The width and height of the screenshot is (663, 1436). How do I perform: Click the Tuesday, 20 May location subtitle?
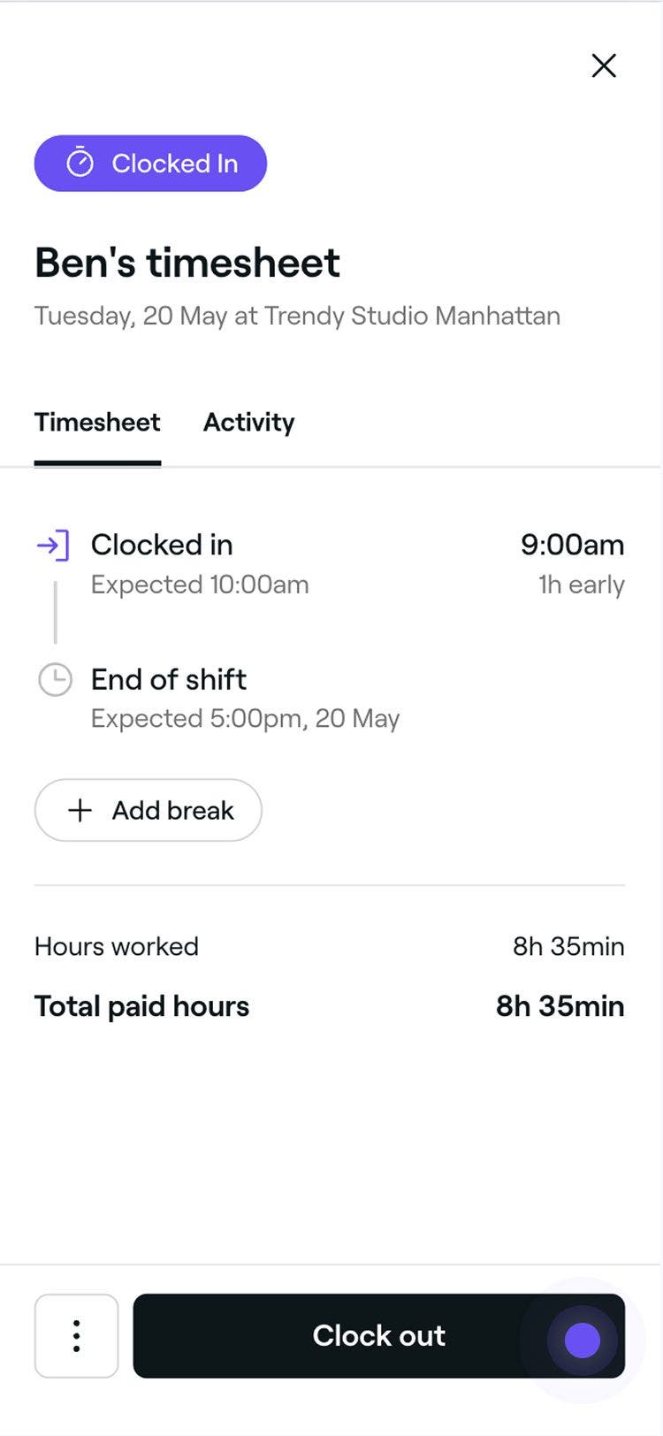(297, 316)
